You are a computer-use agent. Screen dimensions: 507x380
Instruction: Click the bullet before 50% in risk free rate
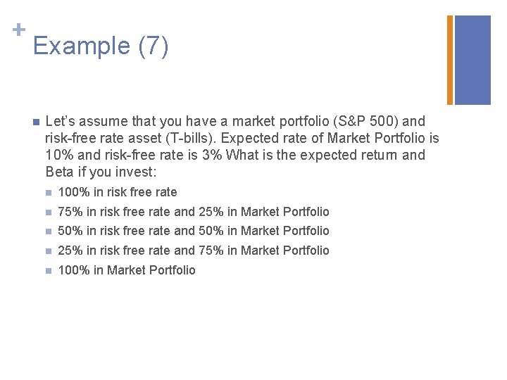coord(49,232)
